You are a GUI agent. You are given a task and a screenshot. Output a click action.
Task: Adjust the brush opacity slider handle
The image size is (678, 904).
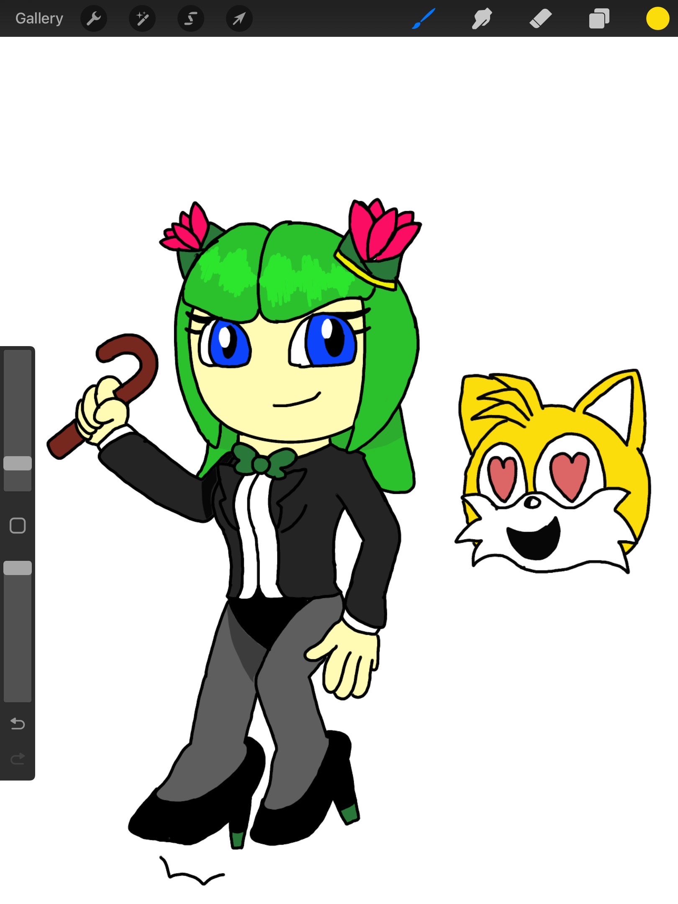[18, 568]
